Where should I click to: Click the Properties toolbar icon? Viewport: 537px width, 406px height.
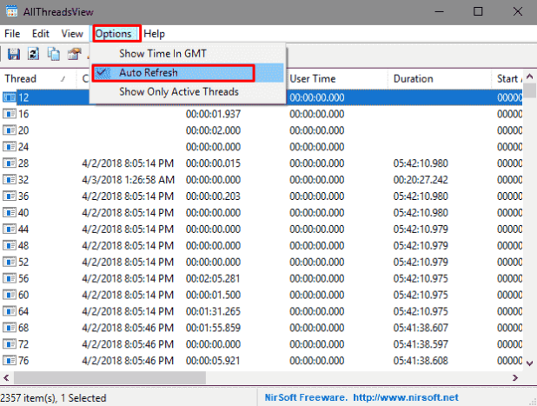point(75,54)
